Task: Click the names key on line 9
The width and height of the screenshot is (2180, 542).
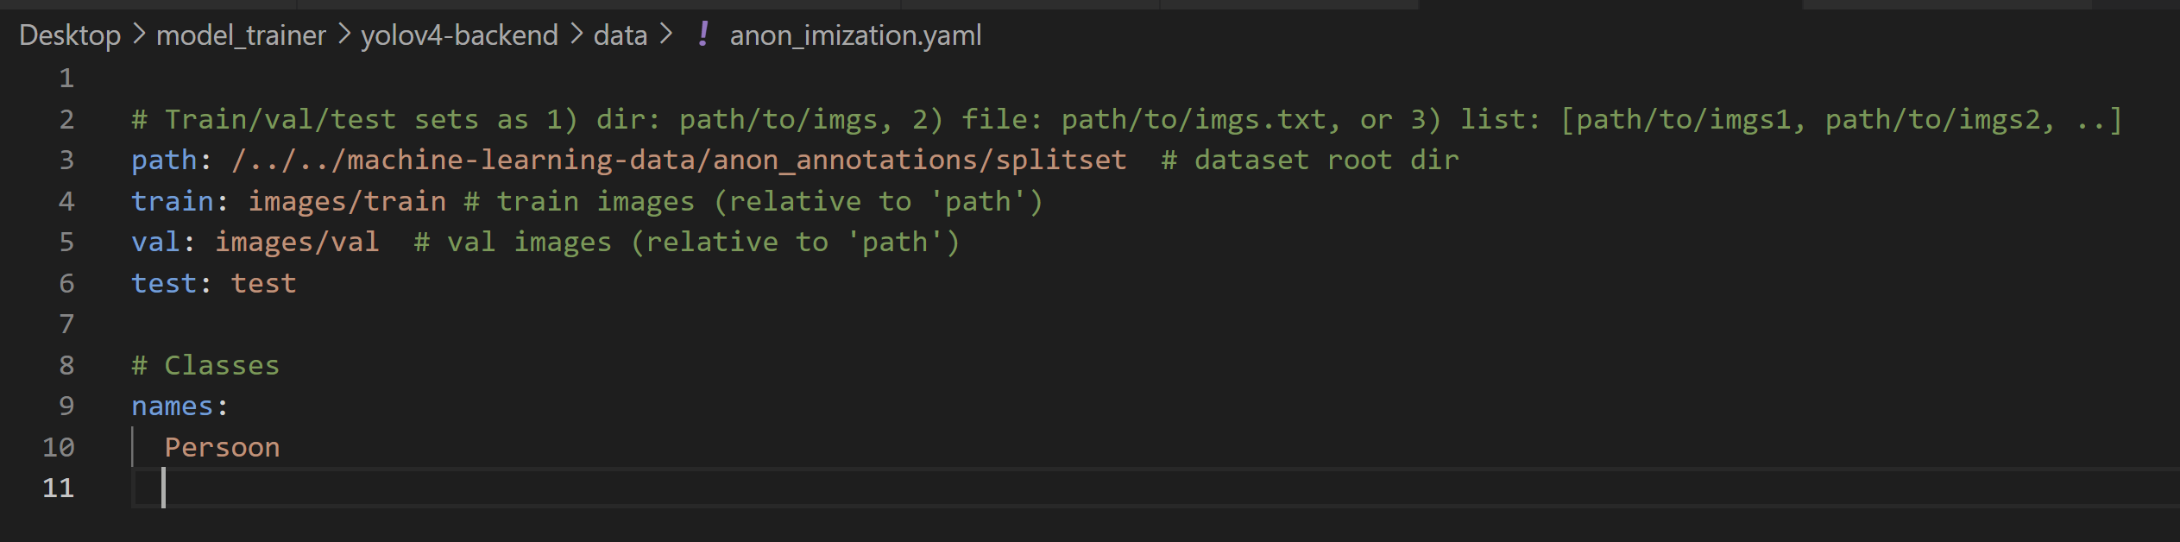Action: click(171, 406)
